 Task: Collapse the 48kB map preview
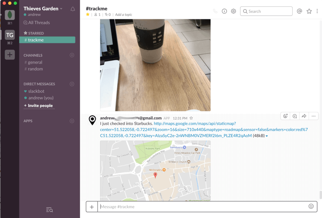coord(267,136)
